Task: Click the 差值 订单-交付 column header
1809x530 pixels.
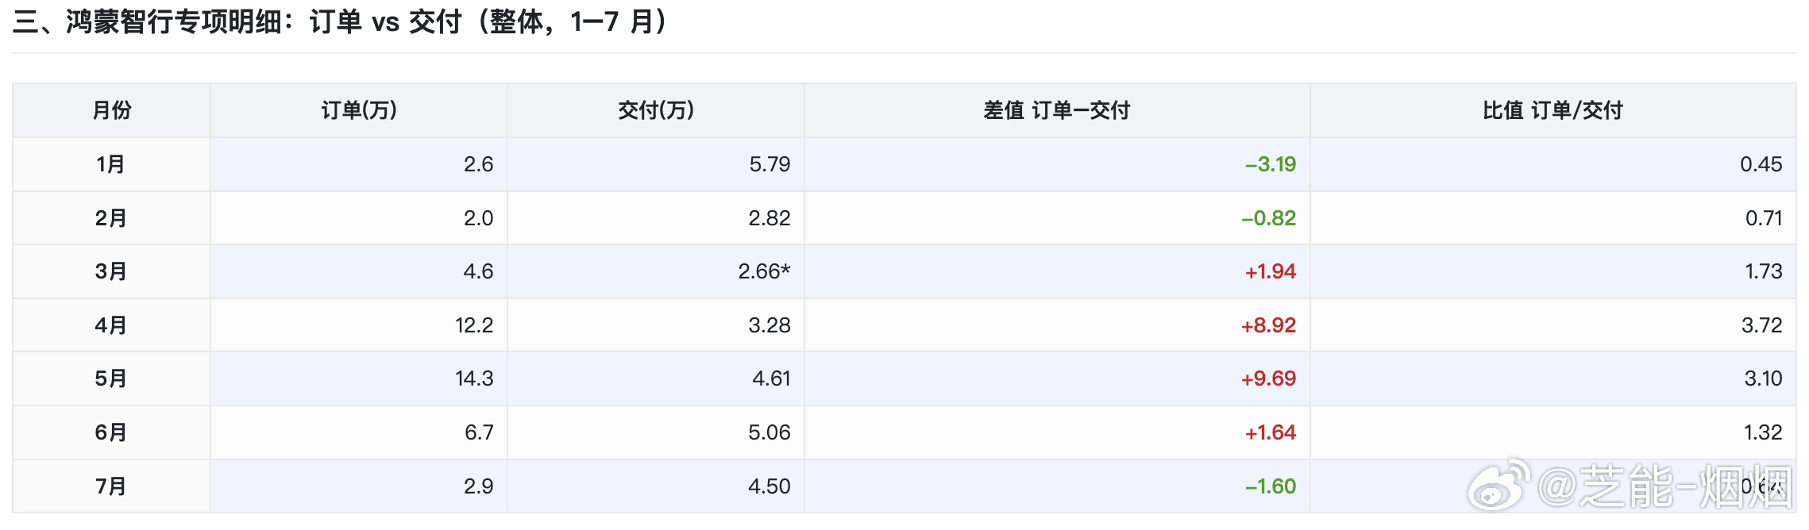Action: pyautogui.click(x=1057, y=110)
